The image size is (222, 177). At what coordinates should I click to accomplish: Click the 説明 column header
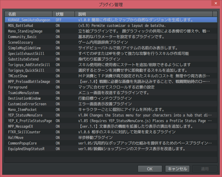[144, 14]
